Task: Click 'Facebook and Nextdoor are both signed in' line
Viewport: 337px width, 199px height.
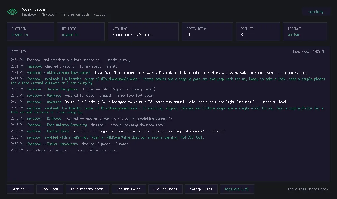Action: (x=79, y=60)
